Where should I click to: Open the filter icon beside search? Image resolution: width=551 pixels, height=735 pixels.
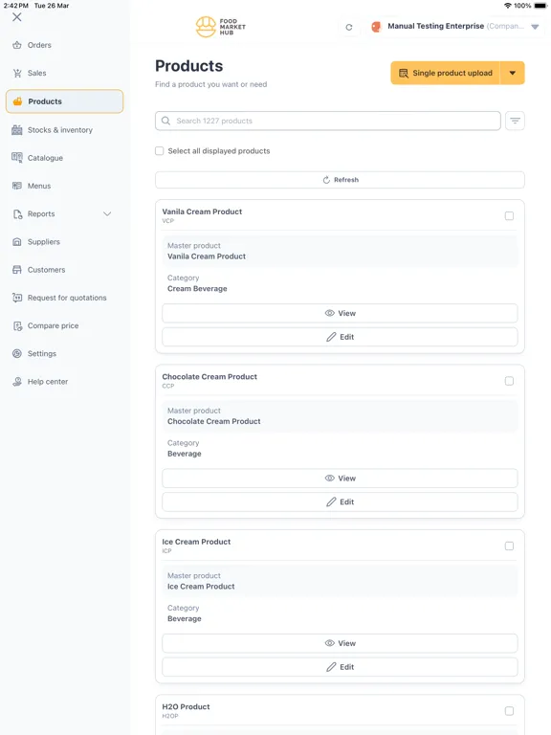pyautogui.click(x=515, y=121)
